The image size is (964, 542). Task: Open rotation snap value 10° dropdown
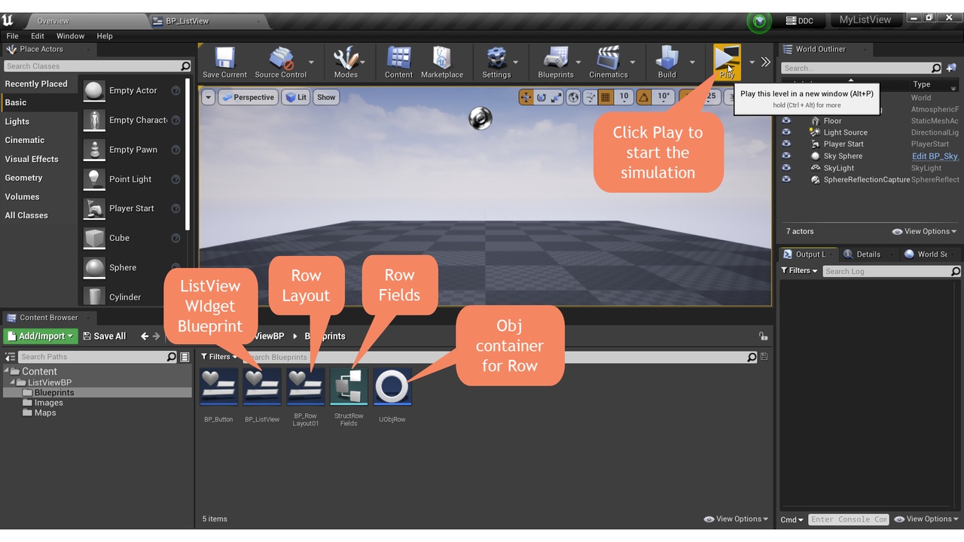click(x=664, y=97)
